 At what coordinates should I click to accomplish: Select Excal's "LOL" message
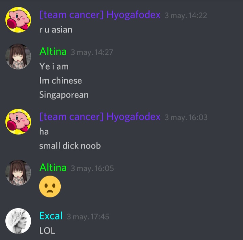tap(47, 231)
